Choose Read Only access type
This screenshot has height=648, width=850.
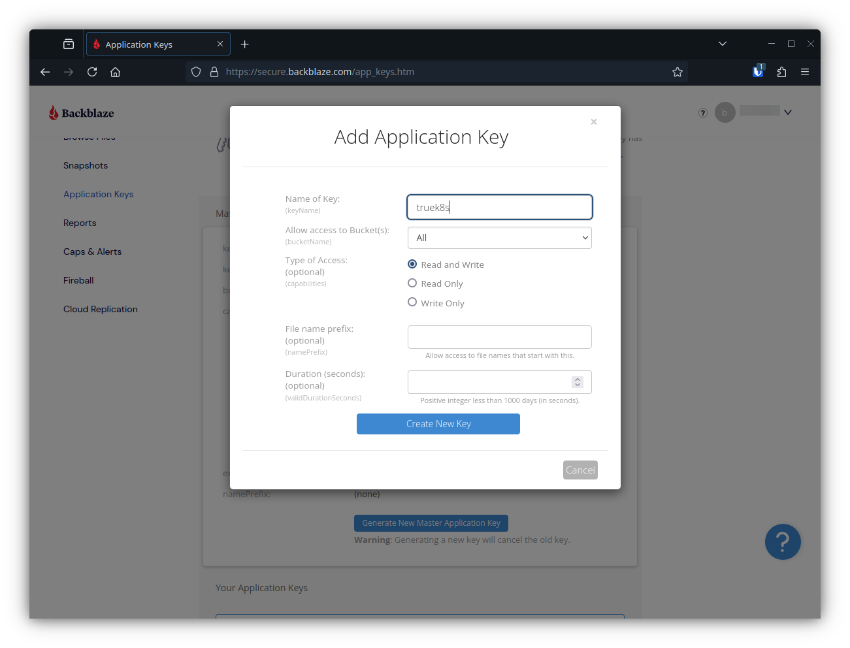coord(412,283)
